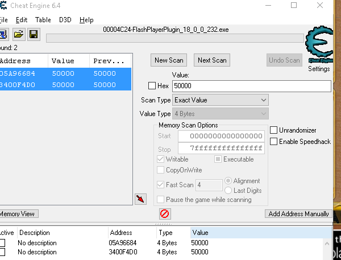Toggle the Hex checkbox
The image size is (341, 260).
(152, 85)
